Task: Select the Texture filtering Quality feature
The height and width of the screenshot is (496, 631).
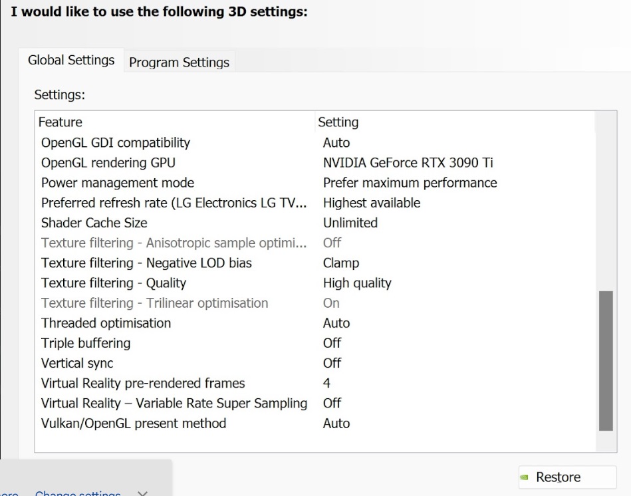Action: pyautogui.click(x=114, y=283)
